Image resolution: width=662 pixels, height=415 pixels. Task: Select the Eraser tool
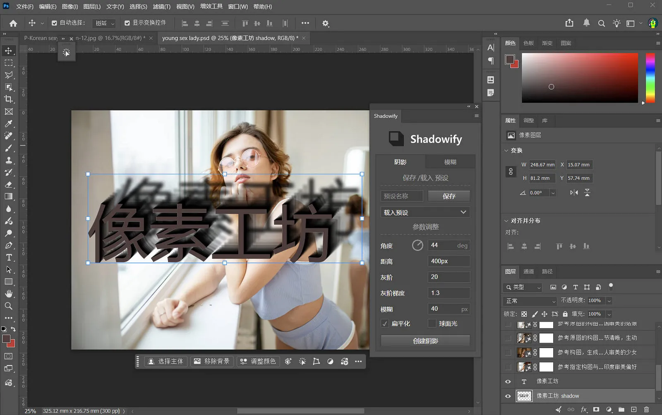click(x=9, y=184)
